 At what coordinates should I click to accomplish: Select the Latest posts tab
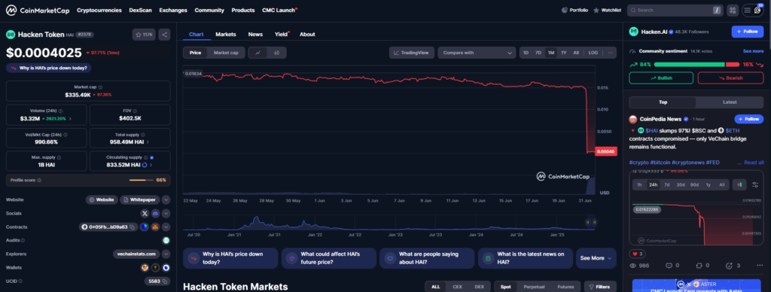[730, 102]
